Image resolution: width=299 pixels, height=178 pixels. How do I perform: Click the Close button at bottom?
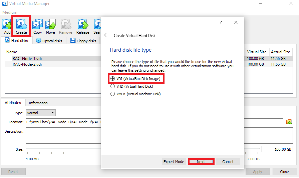tap(285, 172)
